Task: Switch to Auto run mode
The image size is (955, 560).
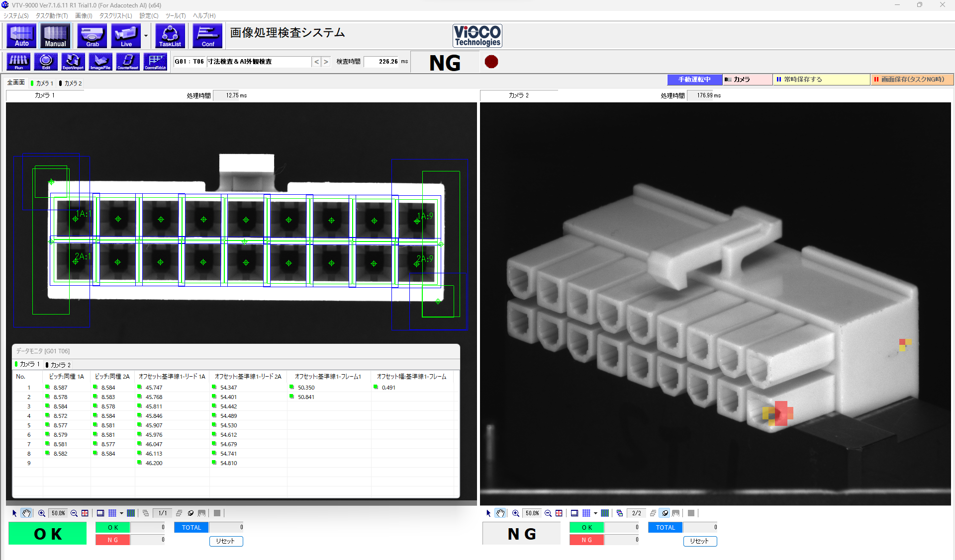Action: tap(21, 36)
